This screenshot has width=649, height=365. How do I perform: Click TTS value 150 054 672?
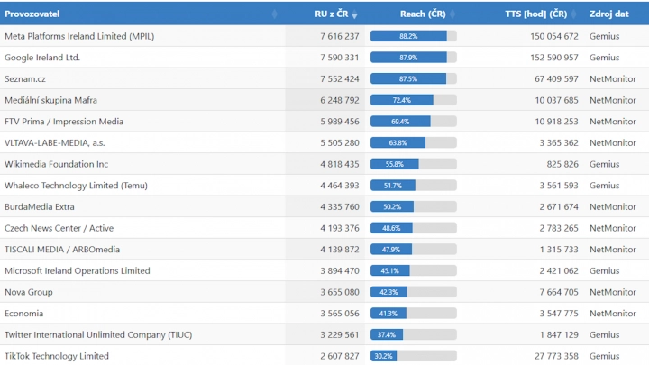554,36
